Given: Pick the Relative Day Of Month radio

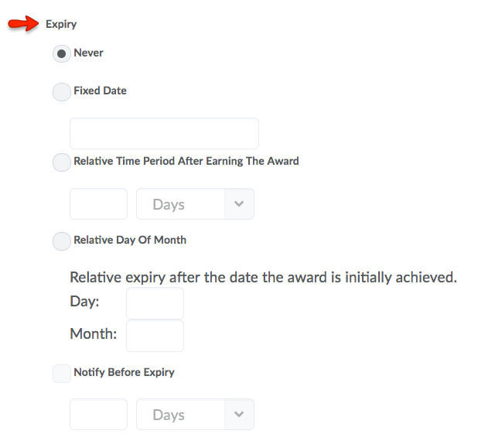Looking at the screenshot, I should 62,241.
